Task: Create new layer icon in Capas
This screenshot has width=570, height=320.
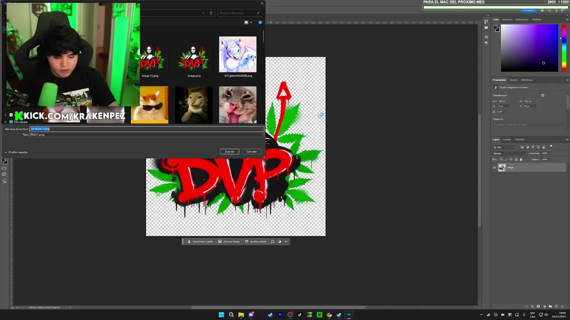Action: click(557, 306)
